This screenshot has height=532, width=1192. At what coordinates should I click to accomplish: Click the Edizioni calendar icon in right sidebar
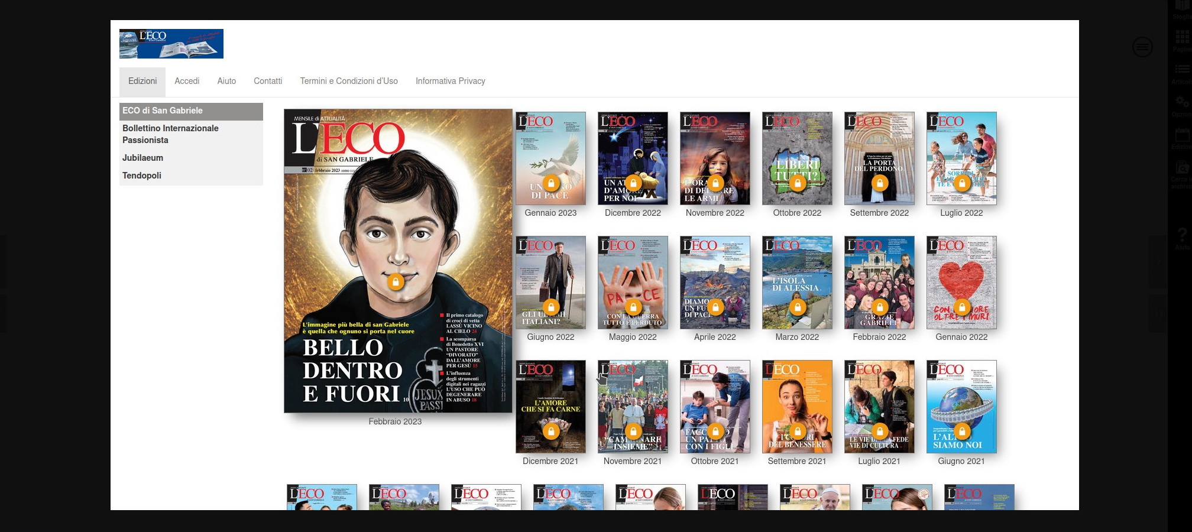click(1182, 135)
